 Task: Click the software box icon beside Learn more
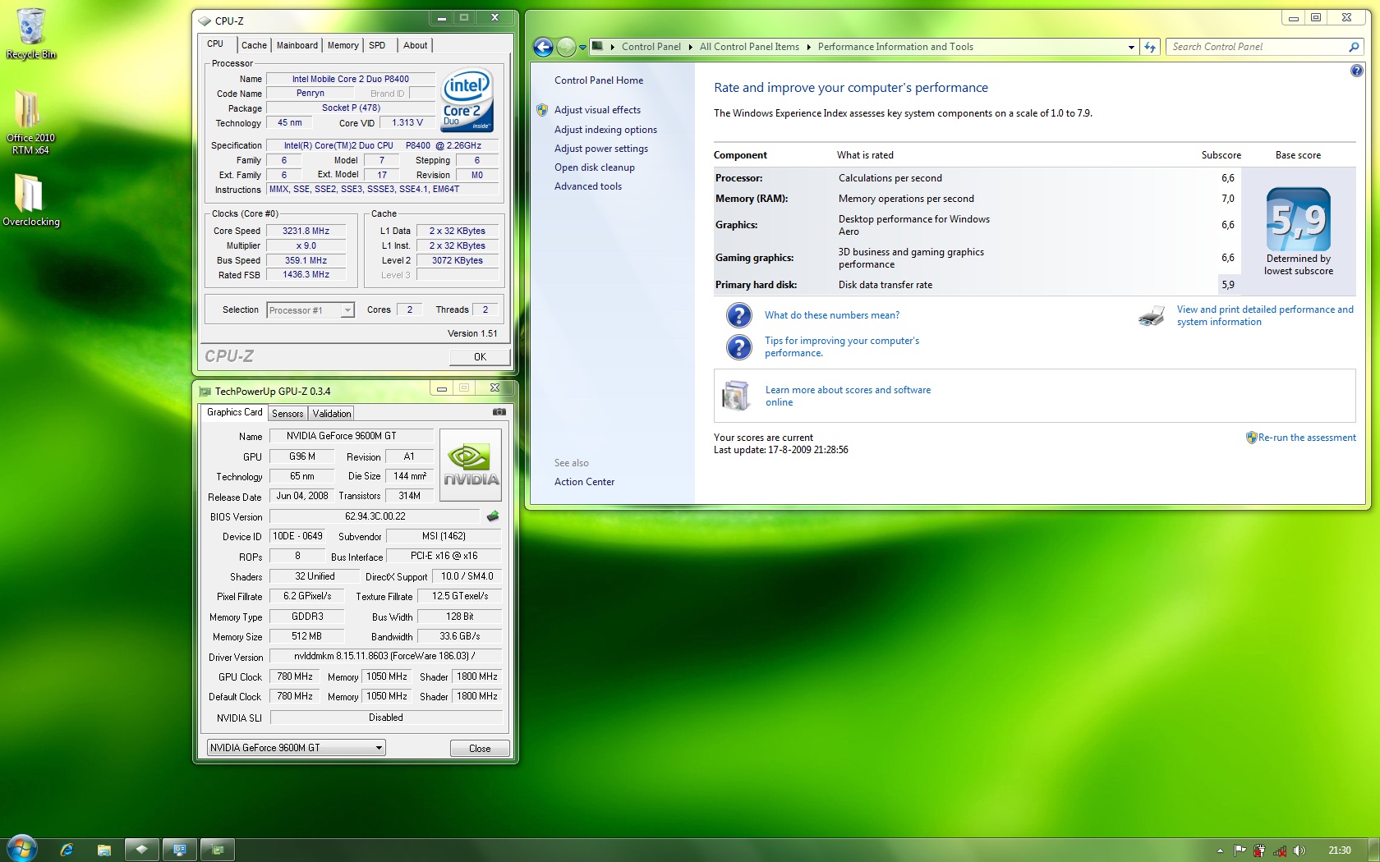pyautogui.click(x=735, y=396)
